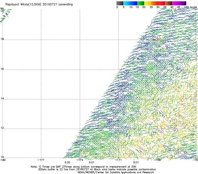The image size is (198, 174).
Task: Click the '20' label under the color bar
Action: [144, 7]
